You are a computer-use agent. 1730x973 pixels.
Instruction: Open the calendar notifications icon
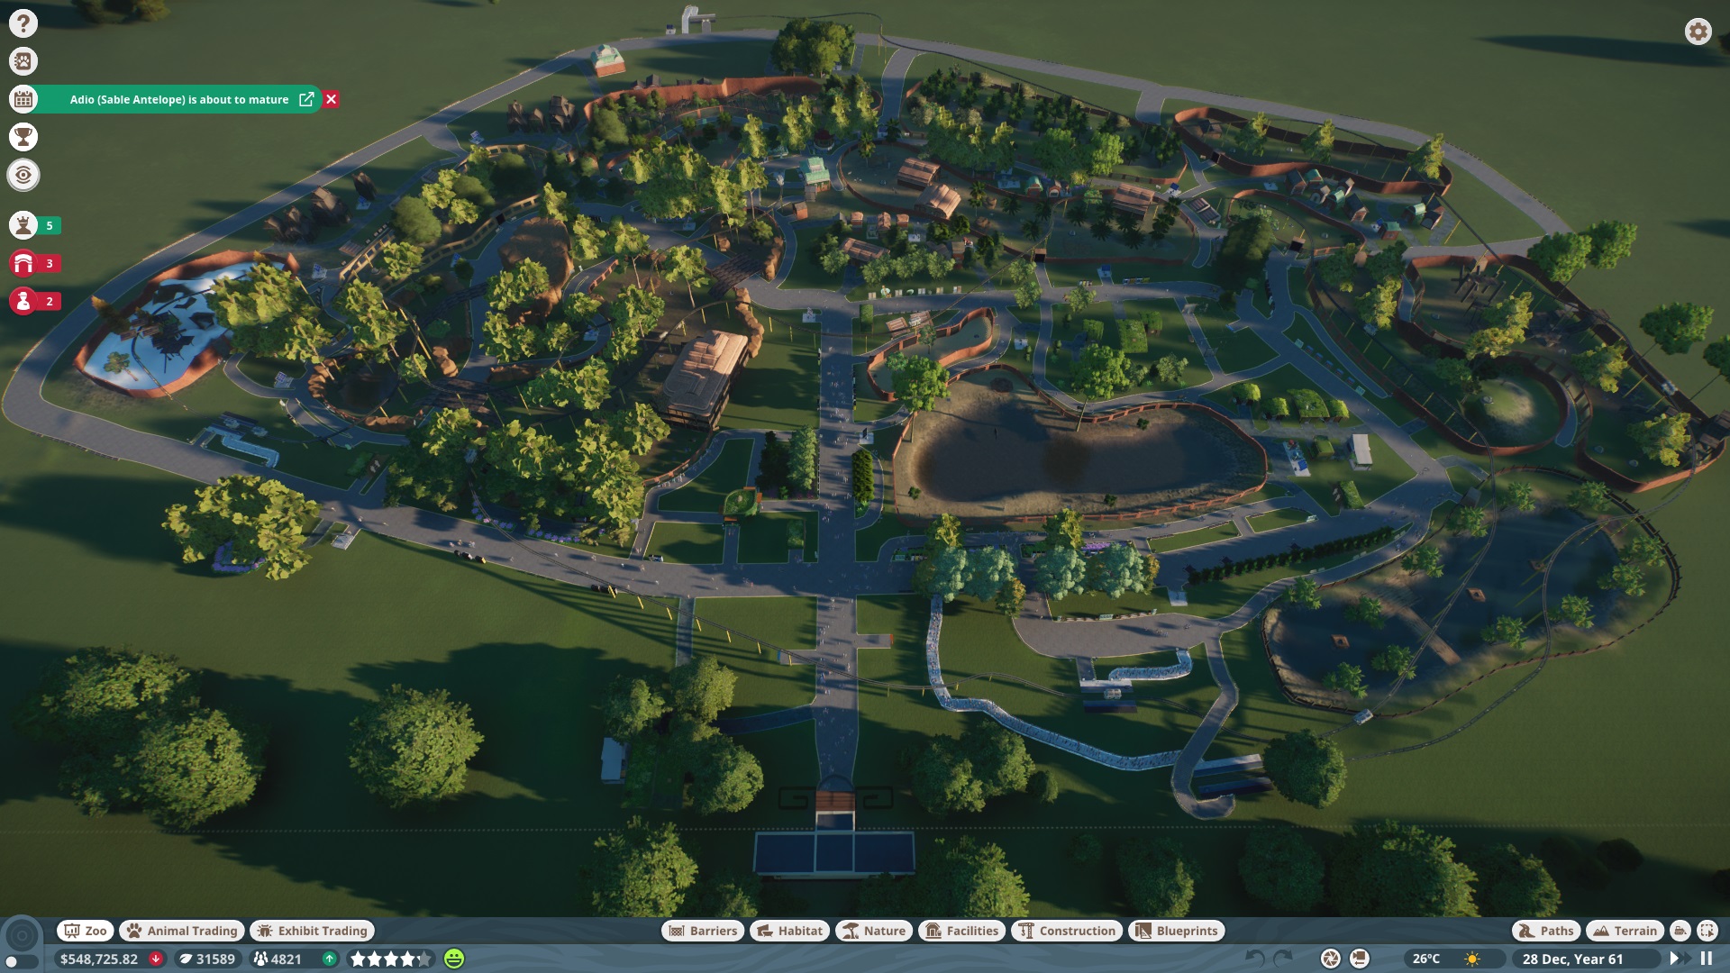(x=23, y=99)
